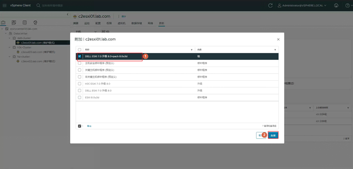
Task: Open the three-dot actions menu for host
Action: (x=119, y=16)
